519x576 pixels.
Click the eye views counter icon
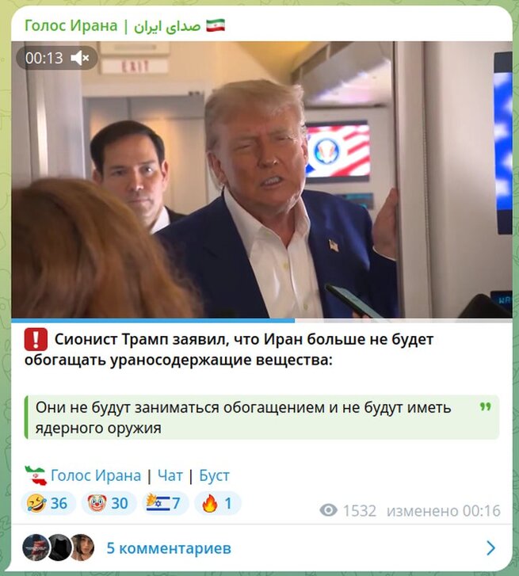tap(328, 510)
